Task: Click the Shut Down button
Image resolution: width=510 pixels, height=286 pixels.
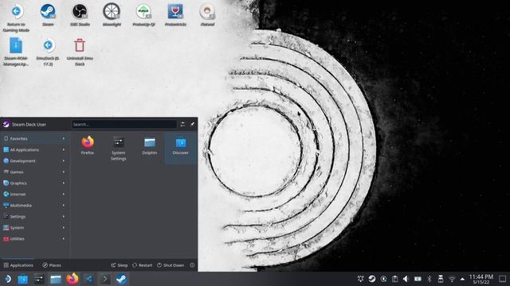Action: tap(171, 265)
